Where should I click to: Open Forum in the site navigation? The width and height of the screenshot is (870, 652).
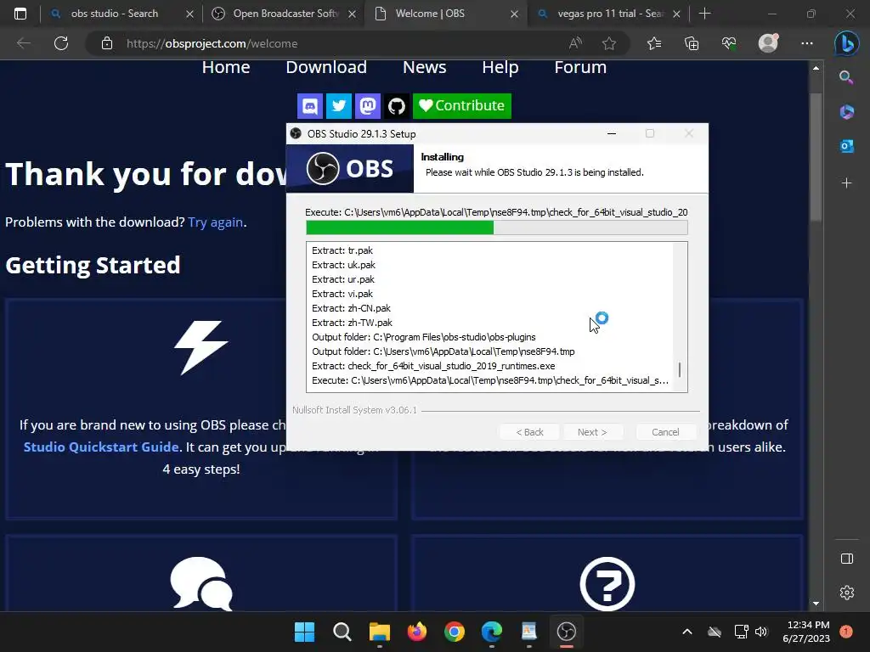[580, 67]
